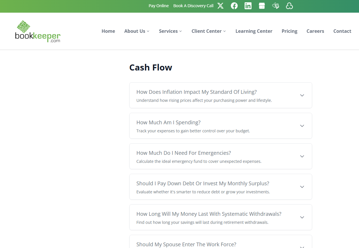Open the Facebook page icon
Image resolution: width=359 pixels, height=248 pixels.
(234, 6)
